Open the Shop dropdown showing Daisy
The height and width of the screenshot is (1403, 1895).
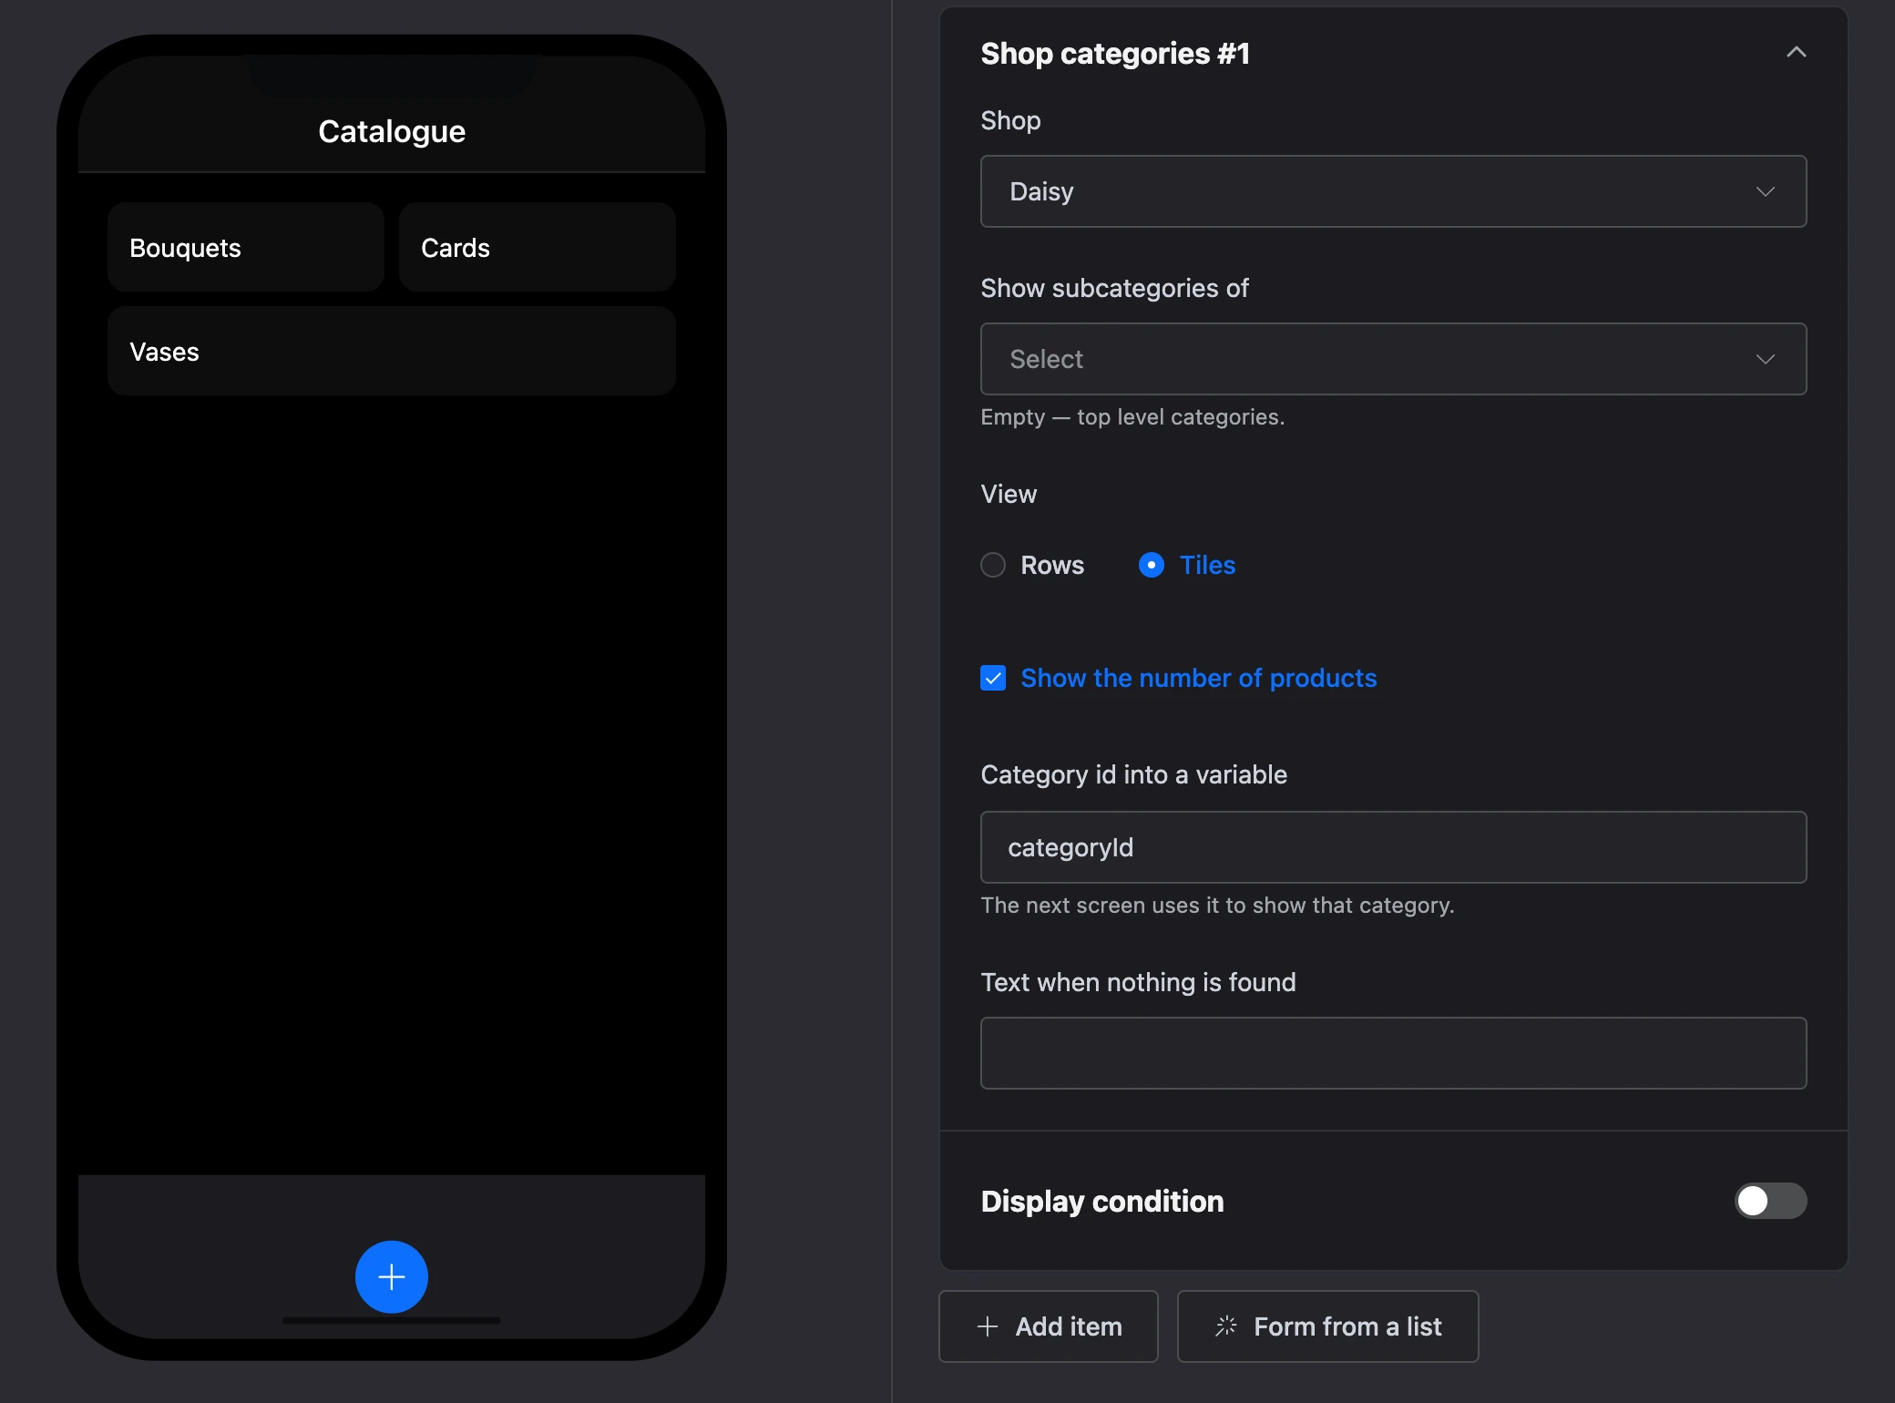pyautogui.click(x=1393, y=191)
